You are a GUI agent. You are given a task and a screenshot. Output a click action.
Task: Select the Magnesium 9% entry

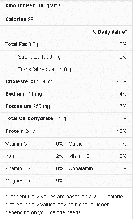coord(34,181)
